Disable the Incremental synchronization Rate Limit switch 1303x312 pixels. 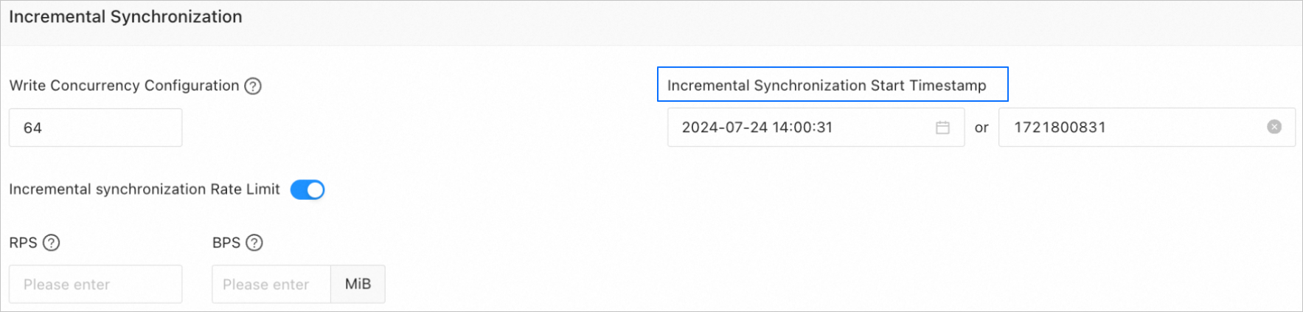coord(307,190)
